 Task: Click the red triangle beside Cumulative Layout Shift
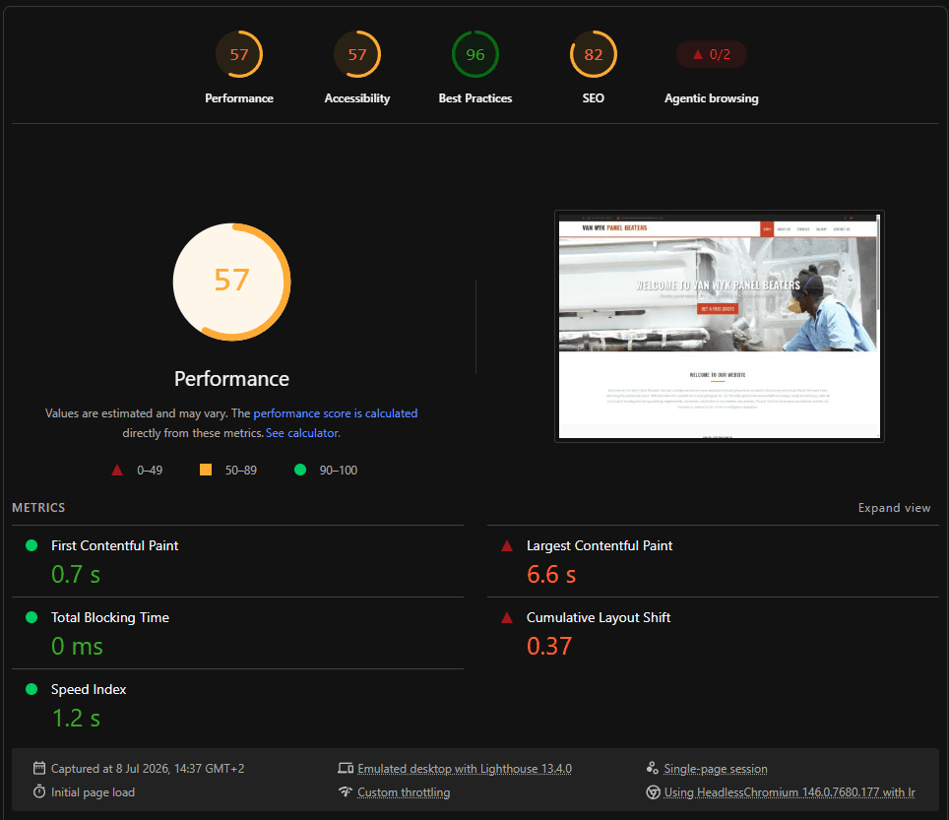click(507, 618)
